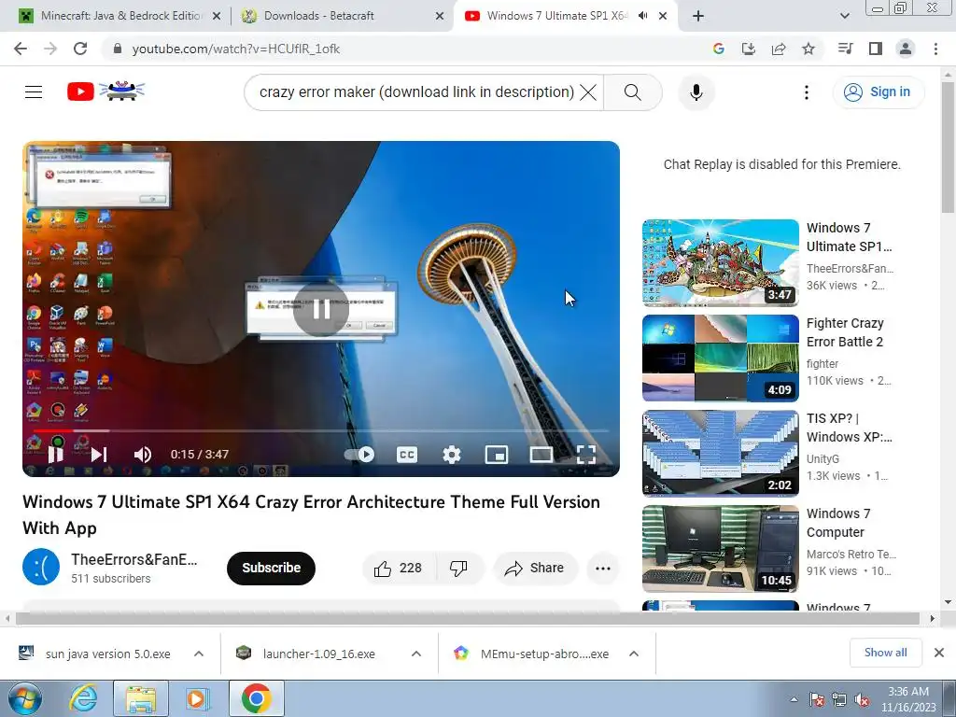
Task: Share the video
Action: click(535, 569)
